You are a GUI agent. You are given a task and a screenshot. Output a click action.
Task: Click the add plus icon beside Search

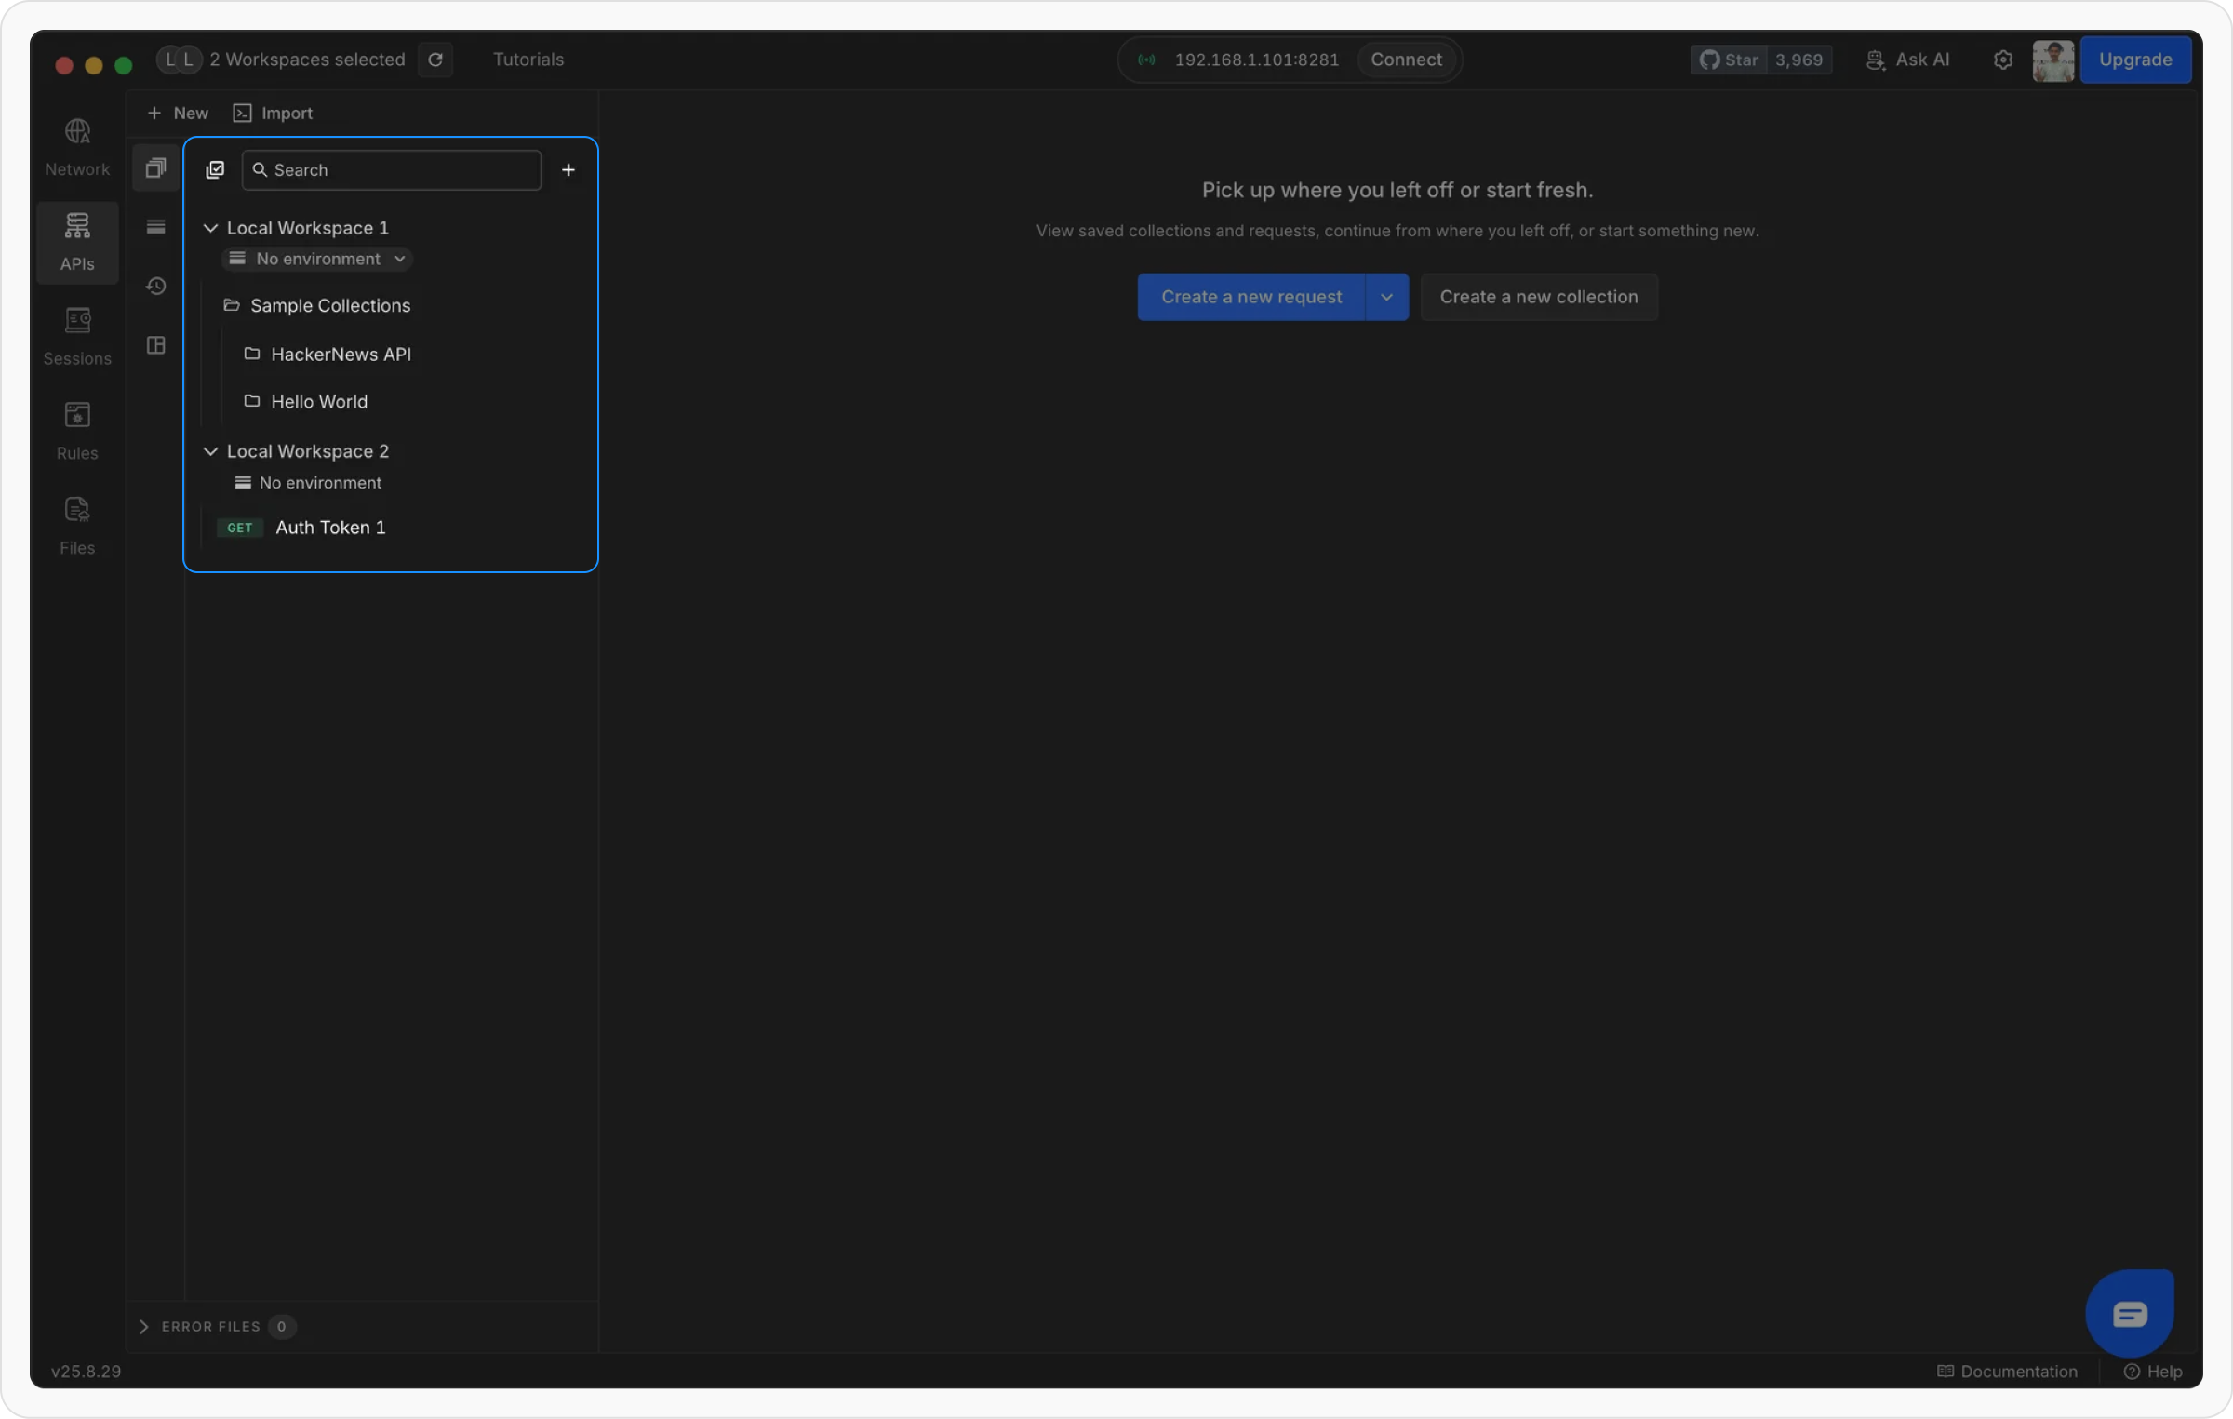click(568, 169)
